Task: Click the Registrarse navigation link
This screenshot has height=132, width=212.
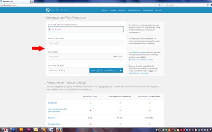Action: coord(148,10)
